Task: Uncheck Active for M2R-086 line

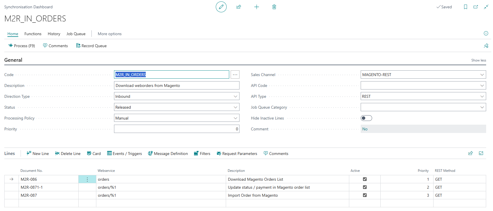Action: [365, 179]
